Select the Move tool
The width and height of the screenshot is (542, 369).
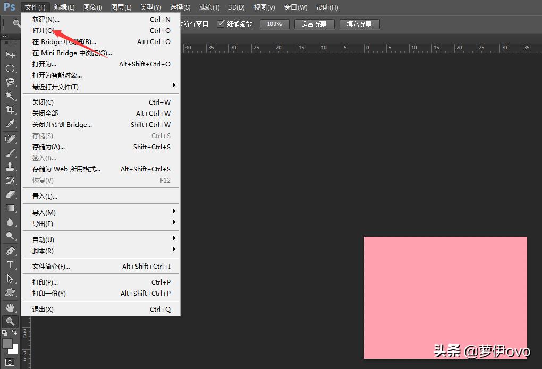tap(10, 54)
